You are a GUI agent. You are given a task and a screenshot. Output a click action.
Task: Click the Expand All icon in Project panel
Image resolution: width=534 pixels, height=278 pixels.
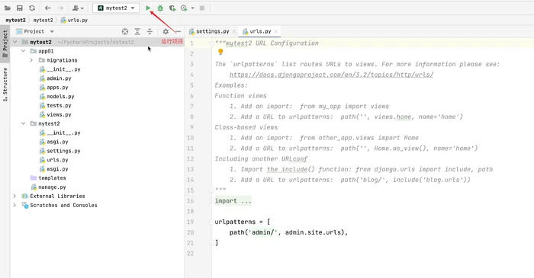(137, 31)
